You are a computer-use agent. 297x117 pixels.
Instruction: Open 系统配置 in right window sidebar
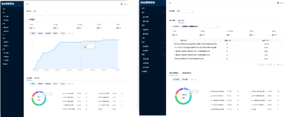click(145, 71)
